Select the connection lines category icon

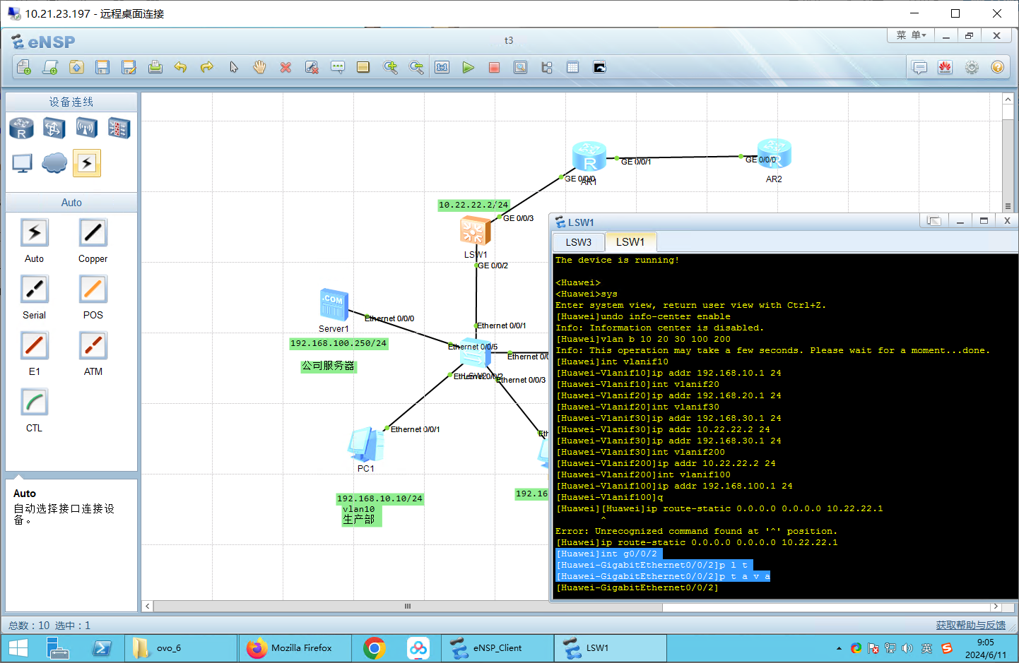point(87,163)
